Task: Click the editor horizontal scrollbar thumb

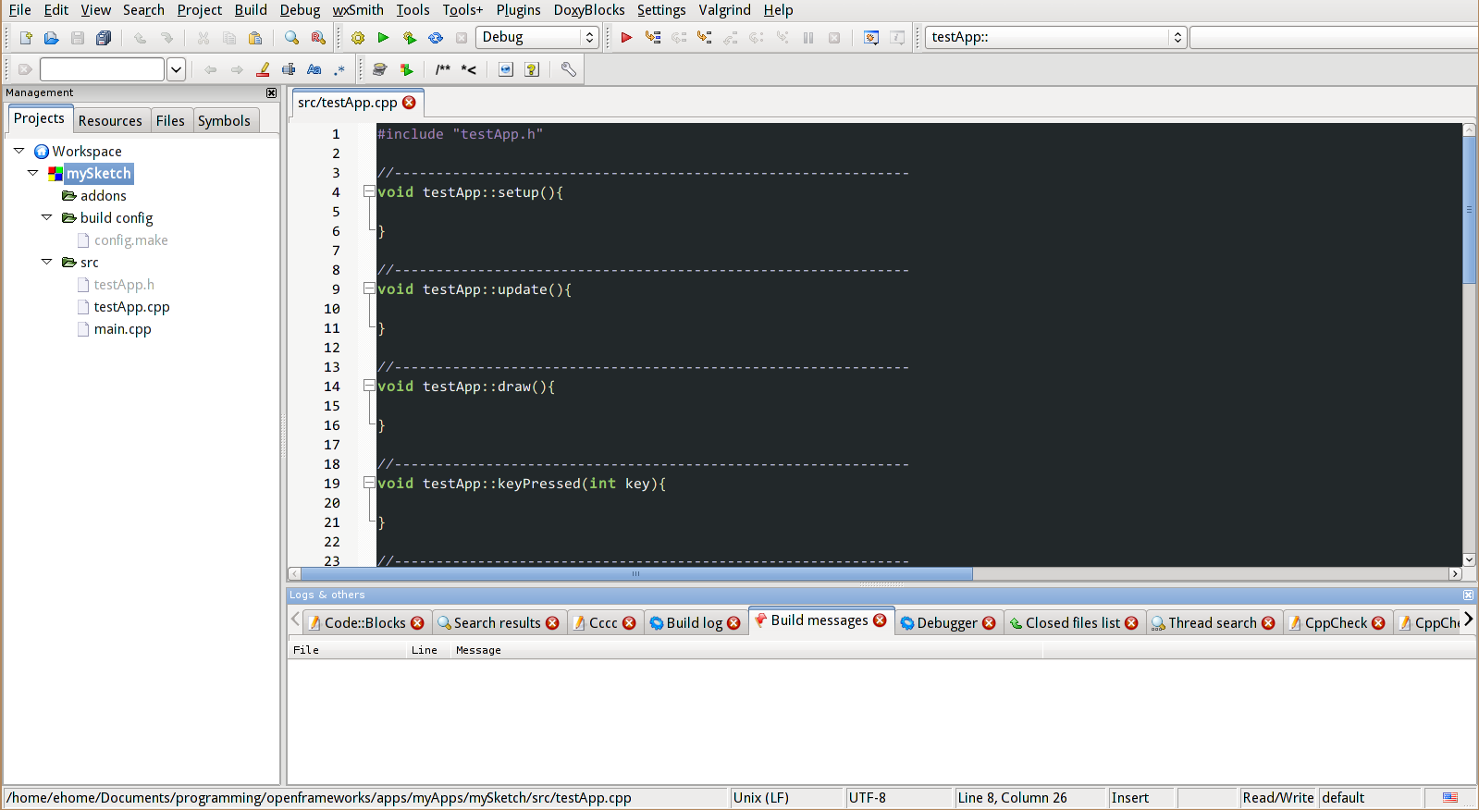Action: pos(635,574)
